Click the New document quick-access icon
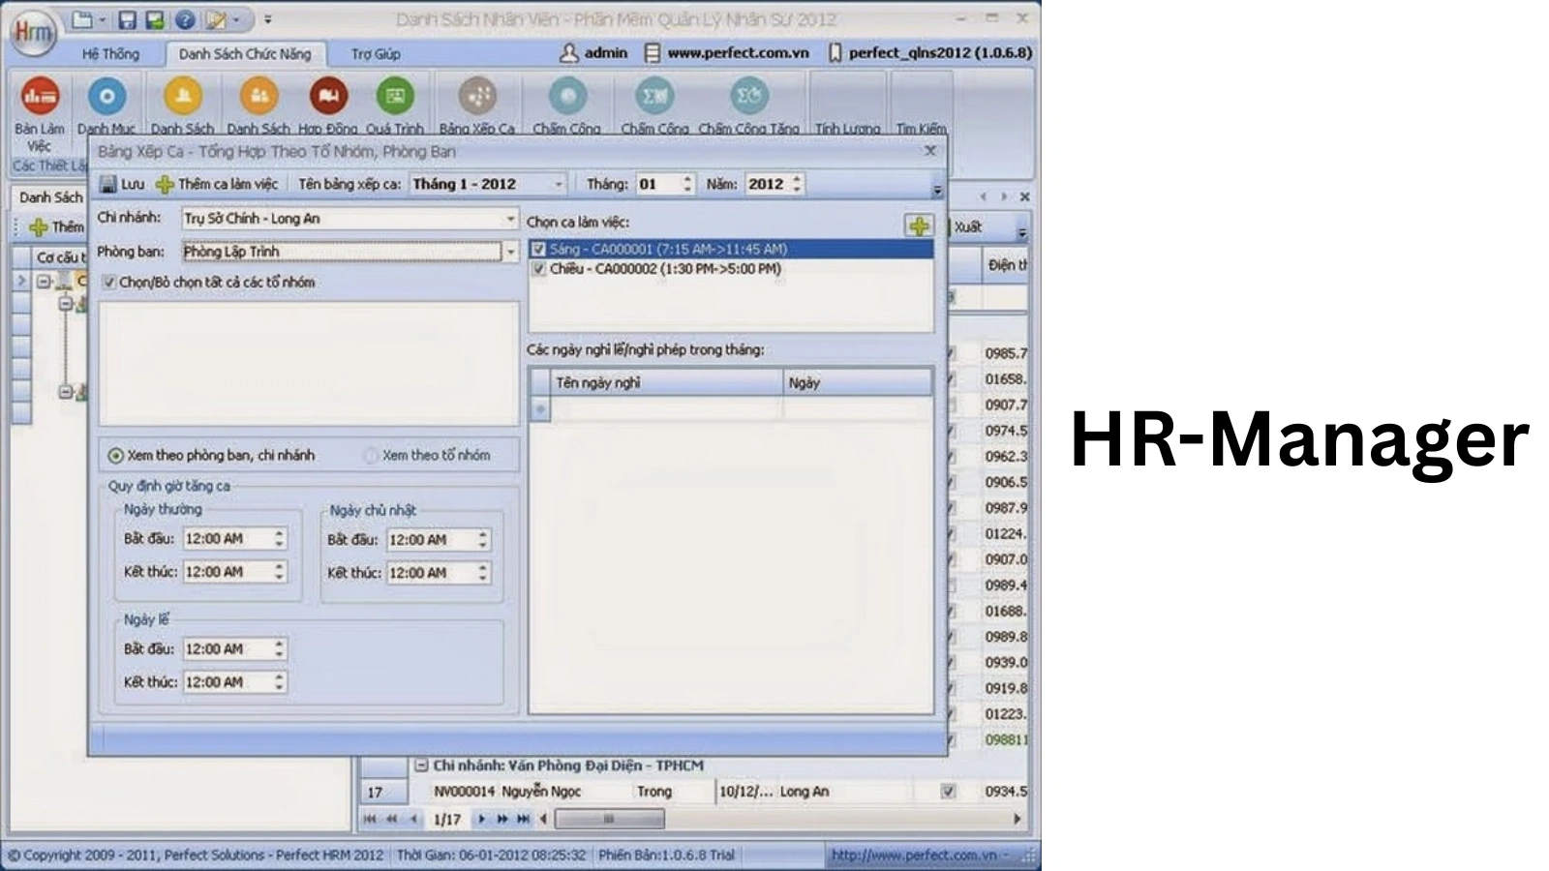The height and width of the screenshot is (871, 1549). [84, 19]
